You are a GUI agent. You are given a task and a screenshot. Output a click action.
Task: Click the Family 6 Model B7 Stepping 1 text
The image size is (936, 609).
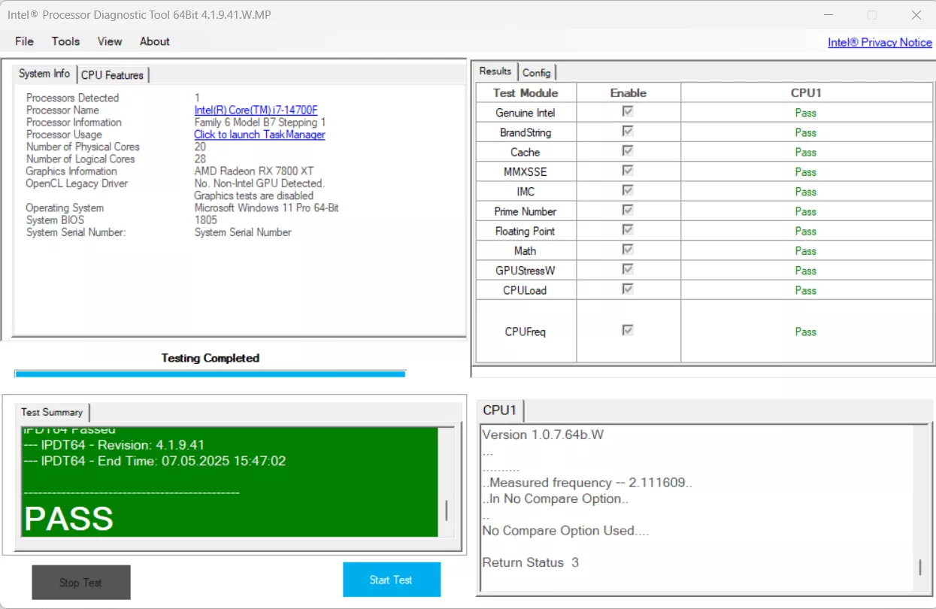click(x=260, y=123)
